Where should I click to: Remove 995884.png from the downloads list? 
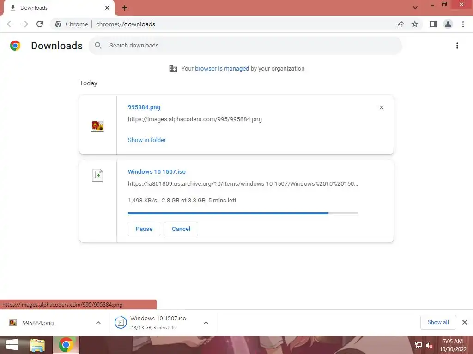pos(381,107)
